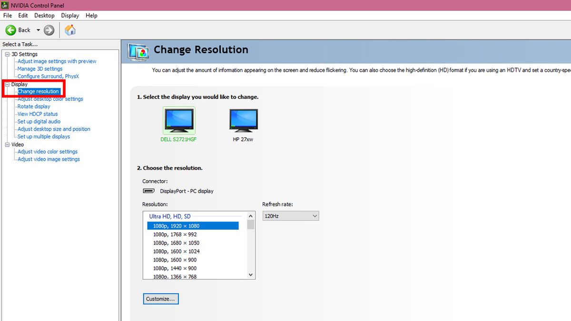The height and width of the screenshot is (321, 571).
Task: Click the home icon in the toolbar
Action: [x=69, y=29]
